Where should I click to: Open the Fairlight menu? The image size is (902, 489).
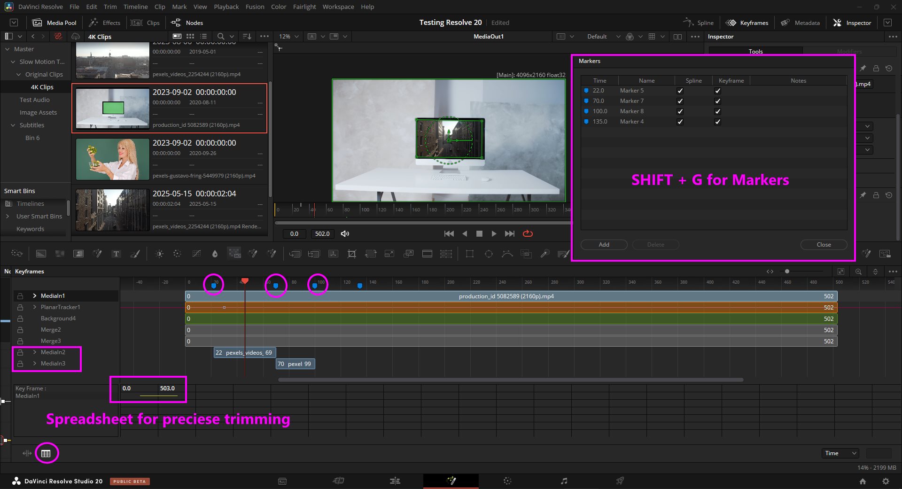[304, 7]
